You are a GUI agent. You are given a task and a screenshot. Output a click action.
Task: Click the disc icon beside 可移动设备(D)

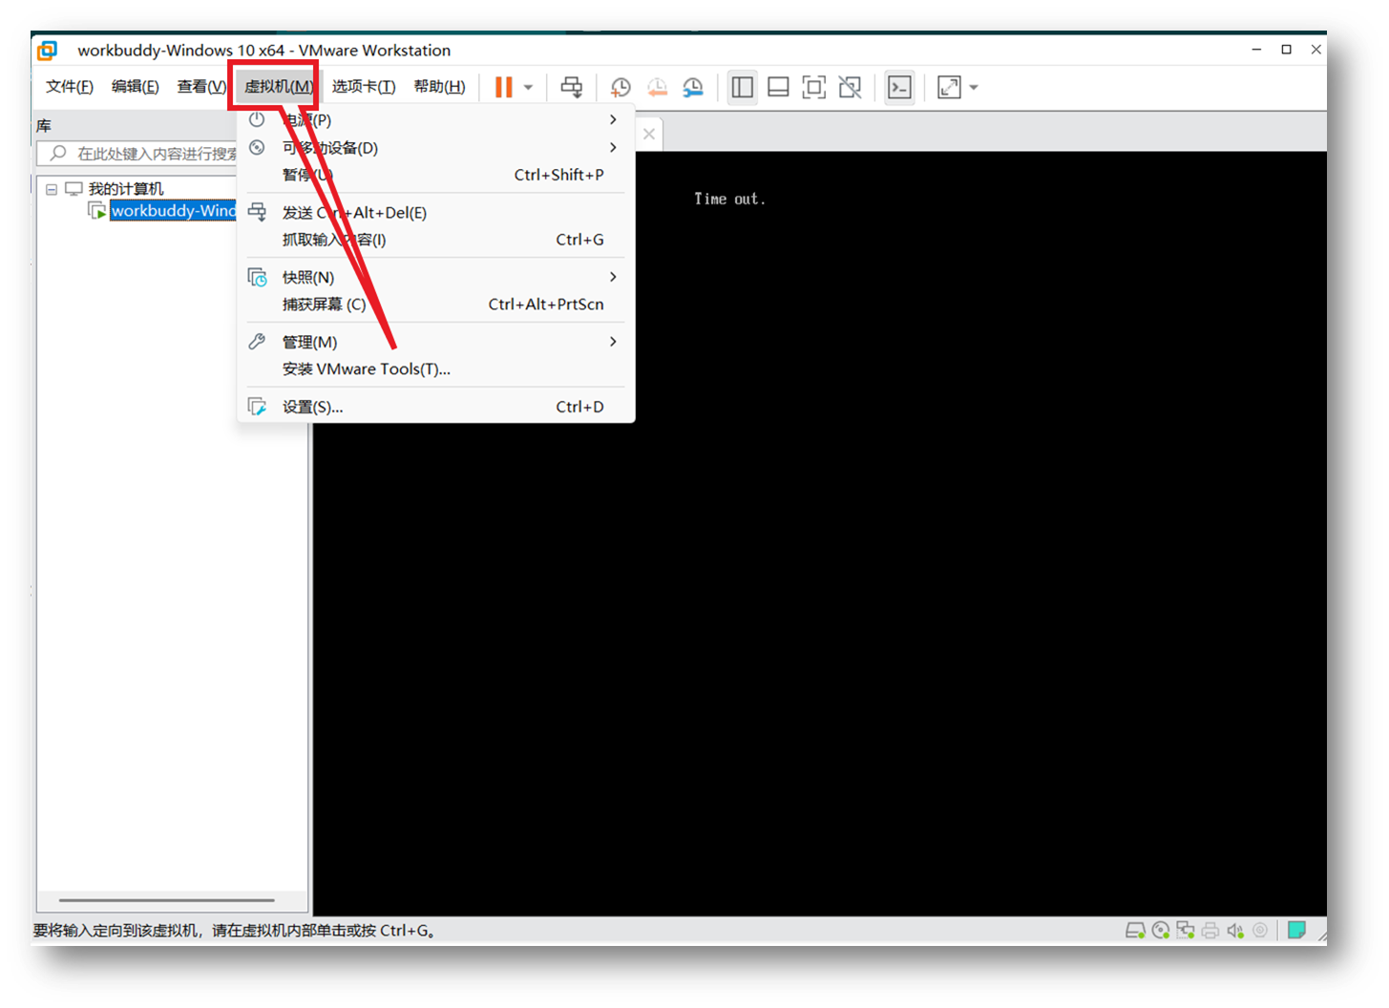(257, 148)
